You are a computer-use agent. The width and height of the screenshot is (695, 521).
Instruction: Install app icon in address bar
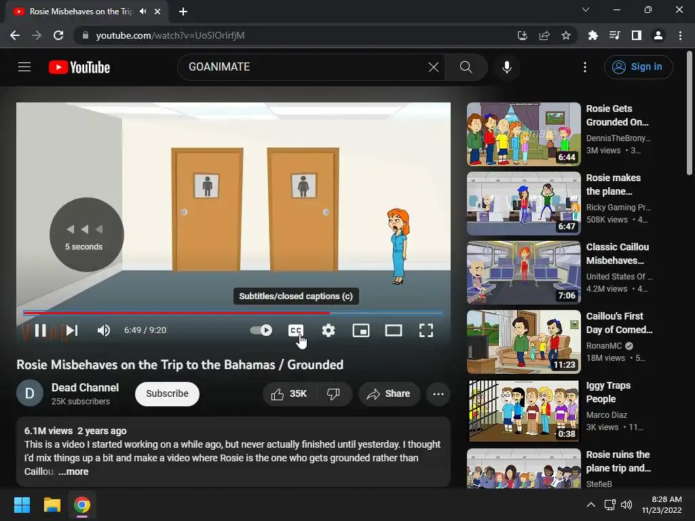click(x=523, y=35)
